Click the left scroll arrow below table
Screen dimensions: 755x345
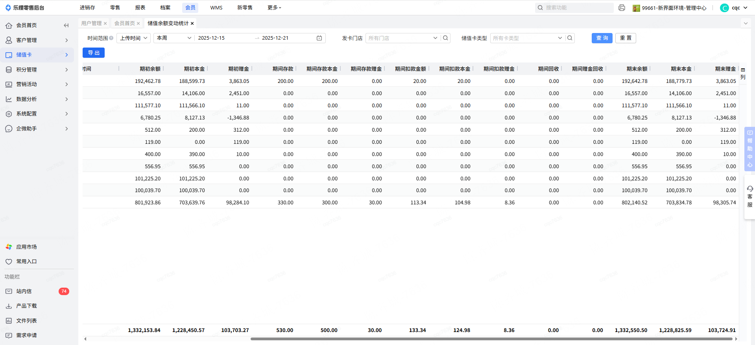point(85,339)
